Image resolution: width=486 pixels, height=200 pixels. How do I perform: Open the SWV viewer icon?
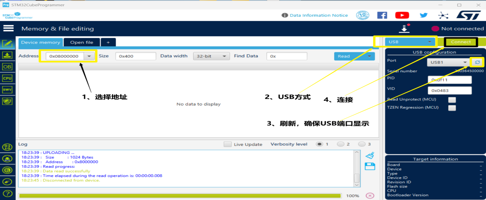pos(7,90)
